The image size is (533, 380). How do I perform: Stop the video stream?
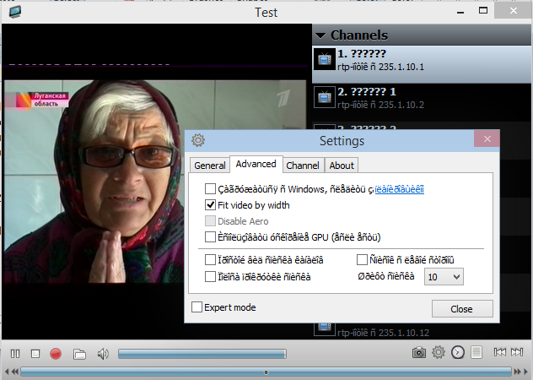[x=35, y=353]
